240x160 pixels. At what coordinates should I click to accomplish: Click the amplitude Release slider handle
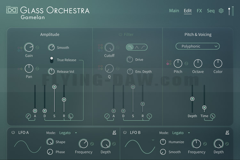coord(64,100)
